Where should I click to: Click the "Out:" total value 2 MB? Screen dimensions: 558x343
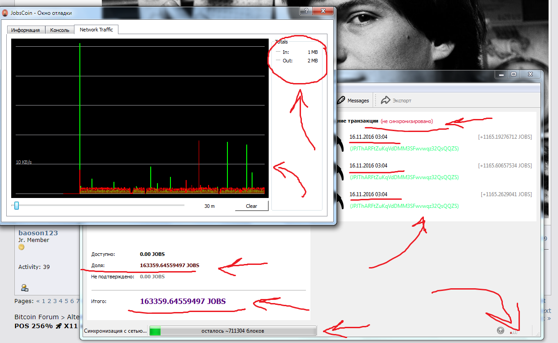point(313,61)
